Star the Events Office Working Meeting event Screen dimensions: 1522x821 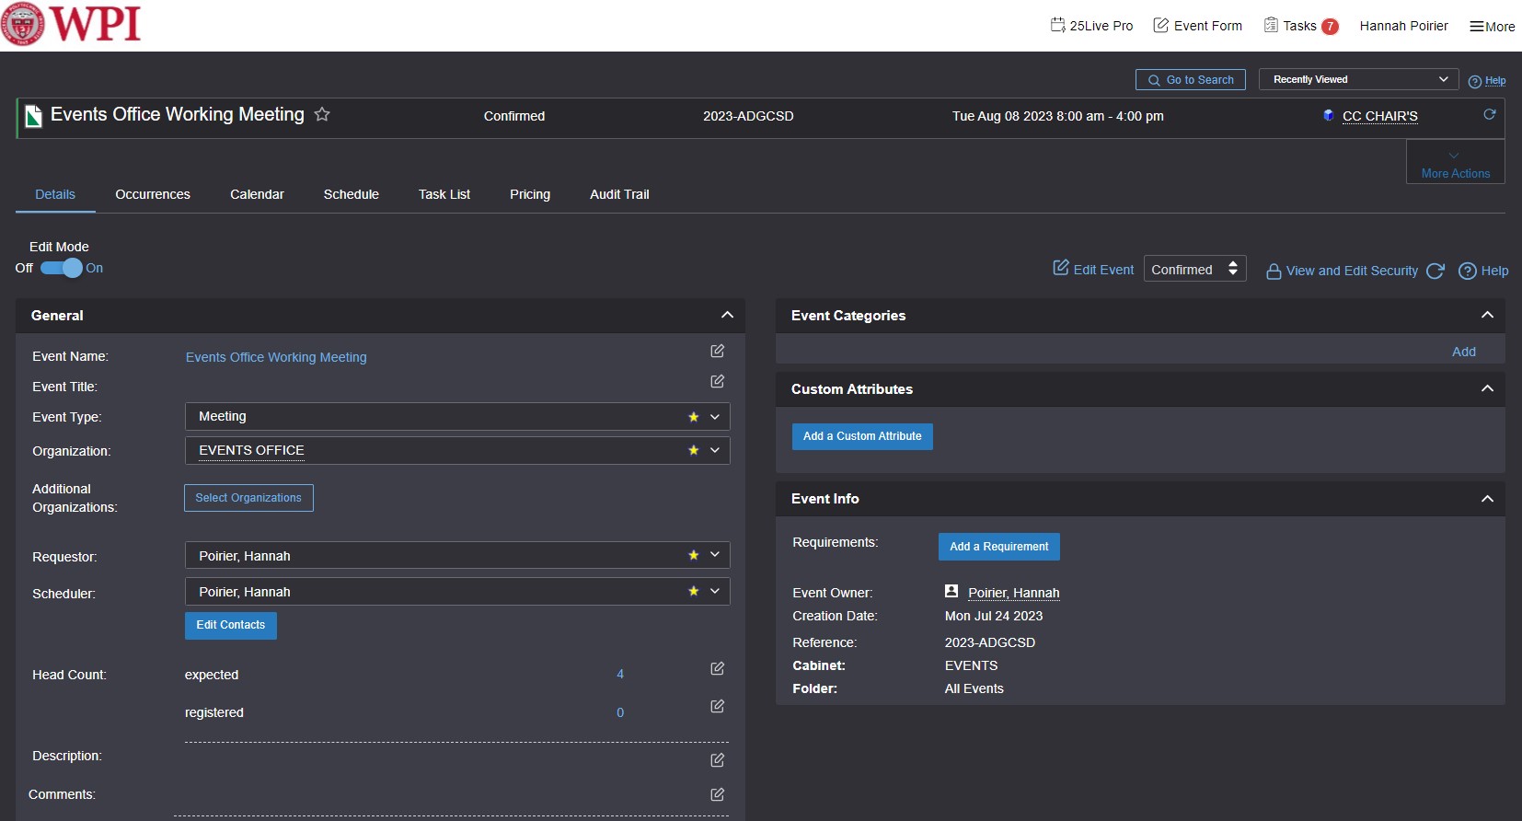(x=322, y=115)
